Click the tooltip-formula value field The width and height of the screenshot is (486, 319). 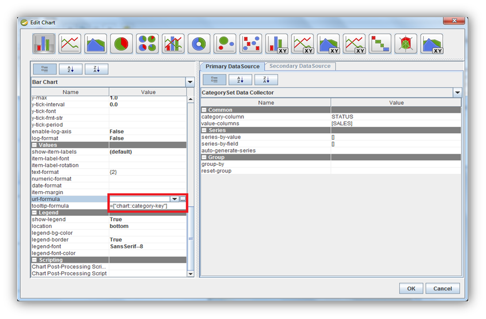pos(147,206)
